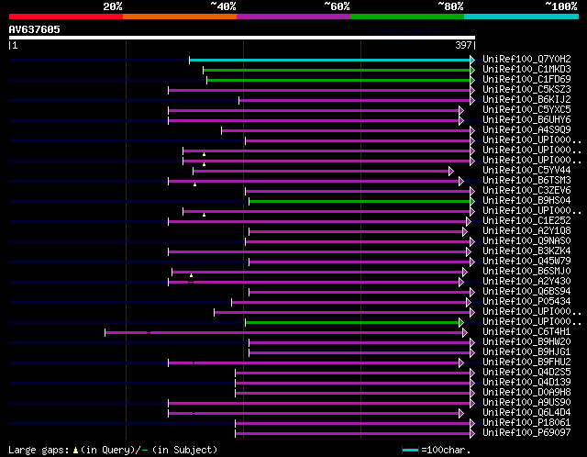Select the UniRef100_A9US90 label
The height and width of the screenshot is (457, 587).
[x=526, y=403]
